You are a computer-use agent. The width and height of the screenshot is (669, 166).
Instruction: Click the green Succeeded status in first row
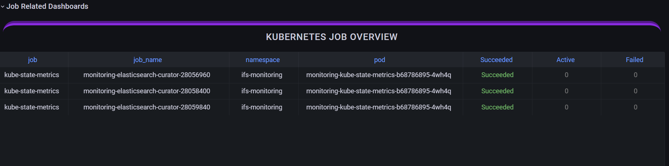(497, 75)
